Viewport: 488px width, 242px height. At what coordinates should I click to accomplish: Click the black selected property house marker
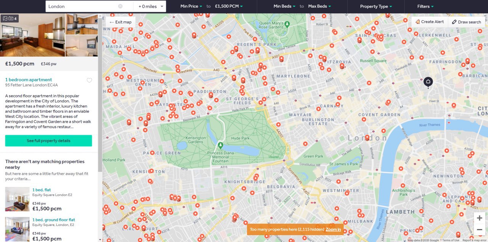coord(428,82)
